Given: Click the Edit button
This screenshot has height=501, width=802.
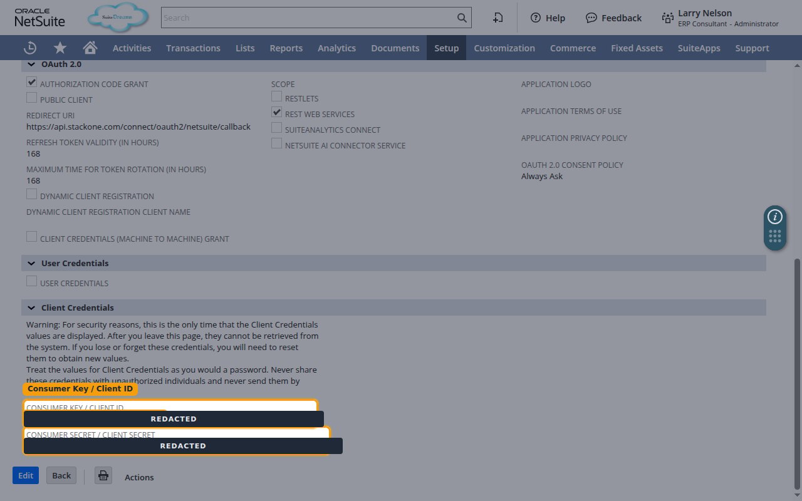Looking at the screenshot, I should click(26, 475).
